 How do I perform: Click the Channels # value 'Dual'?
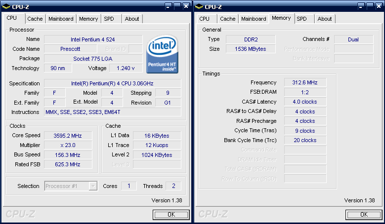(353, 39)
